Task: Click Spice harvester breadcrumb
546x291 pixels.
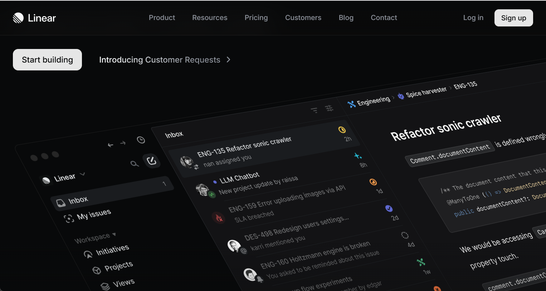Action: [x=426, y=92]
